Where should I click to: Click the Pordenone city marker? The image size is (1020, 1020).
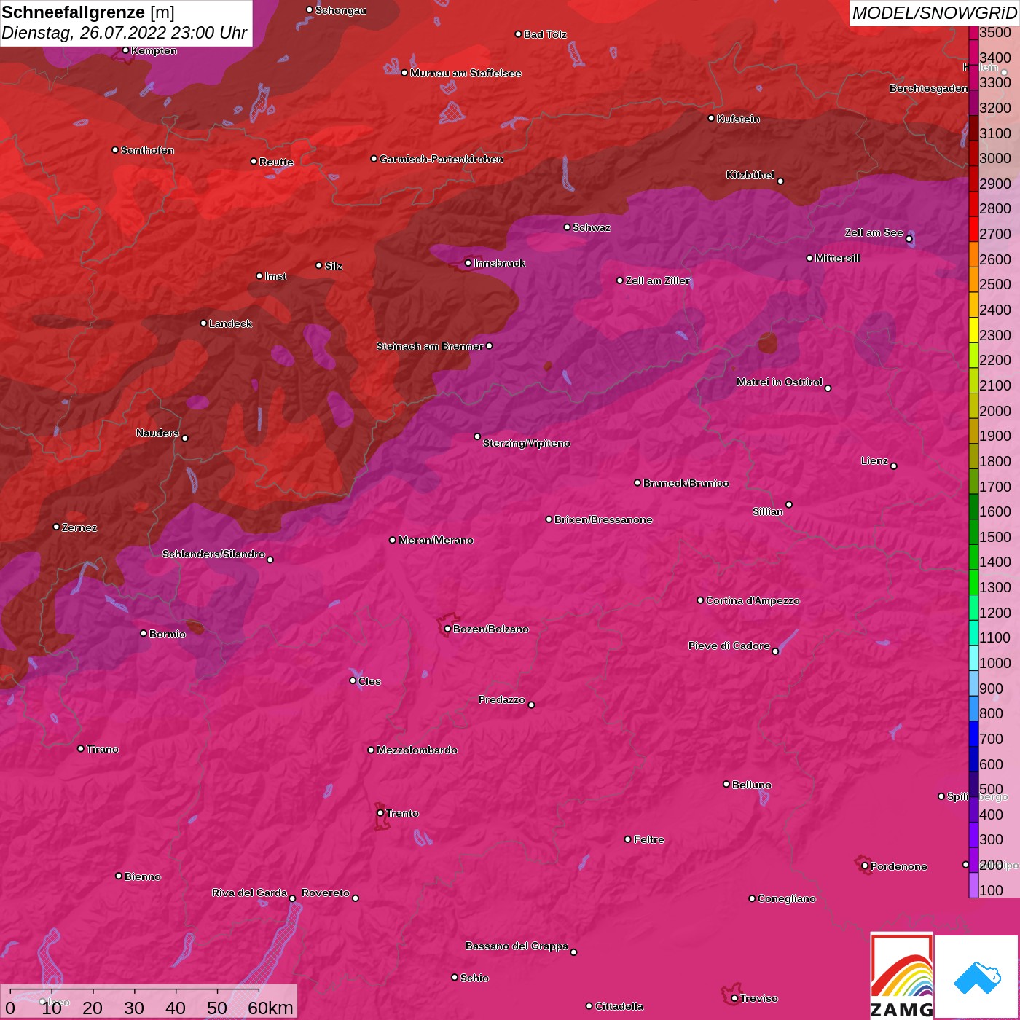point(865,866)
